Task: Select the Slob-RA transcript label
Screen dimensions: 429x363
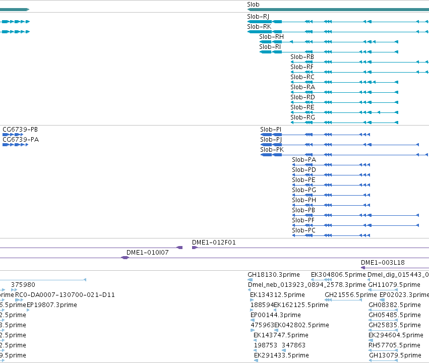Action: point(302,87)
